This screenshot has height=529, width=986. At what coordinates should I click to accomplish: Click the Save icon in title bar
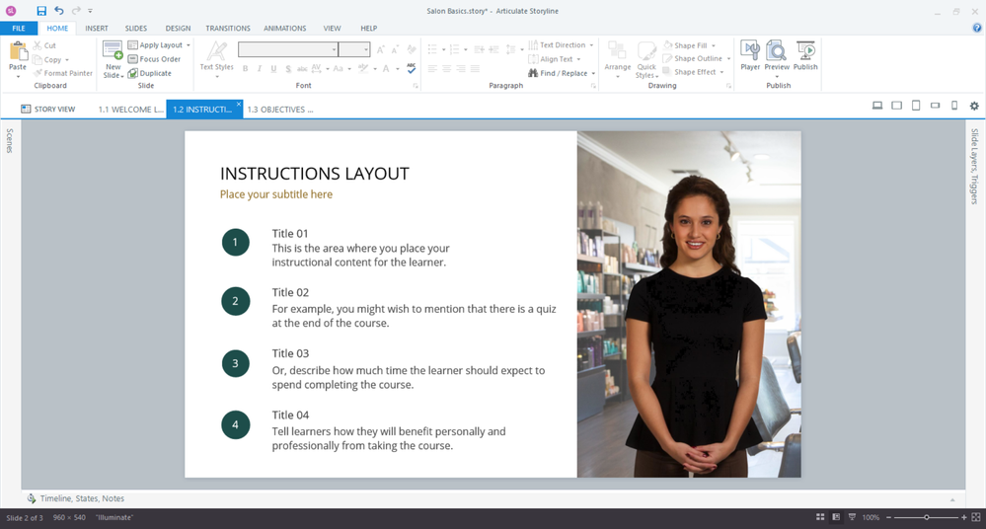pyautogui.click(x=41, y=11)
